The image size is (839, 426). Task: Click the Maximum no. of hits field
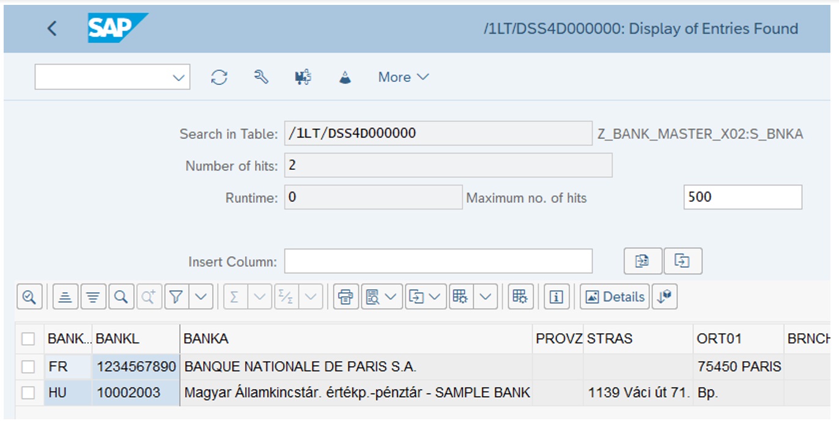[742, 197]
